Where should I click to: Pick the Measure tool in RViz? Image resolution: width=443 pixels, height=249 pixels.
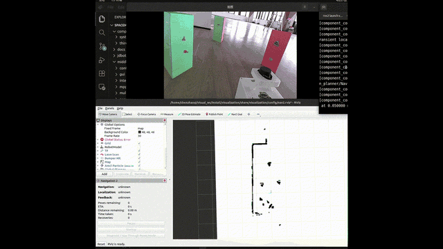point(167,114)
